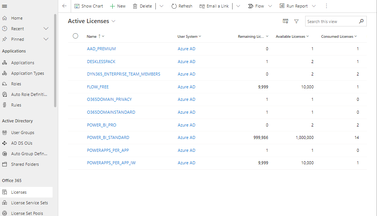This screenshot has height=216, width=377.
Task: Click the filter funnel icon
Action: (x=296, y=22)
